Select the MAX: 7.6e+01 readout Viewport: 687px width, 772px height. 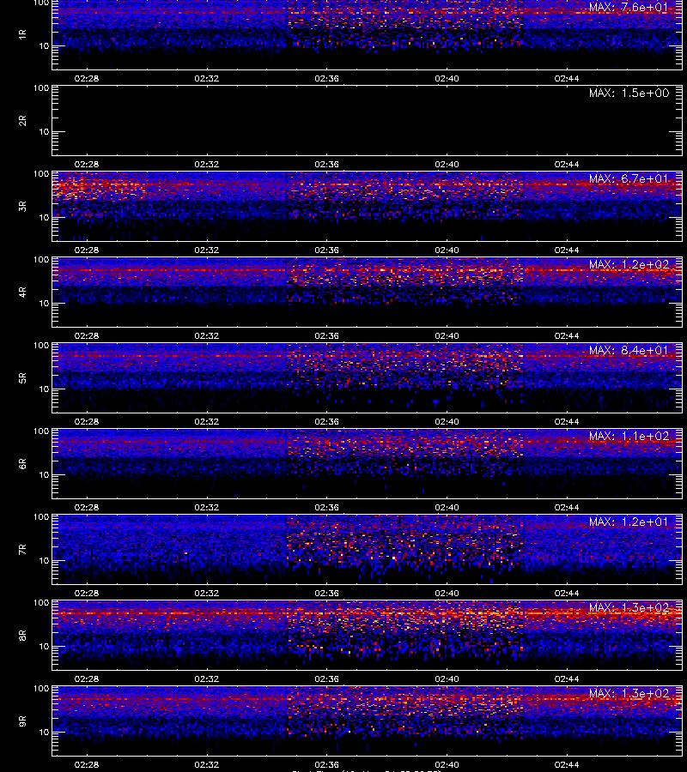pyautogui.click(x=629, y=8)
